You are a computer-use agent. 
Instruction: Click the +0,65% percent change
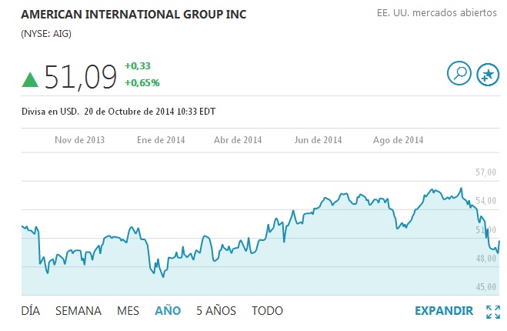[142, 83]
